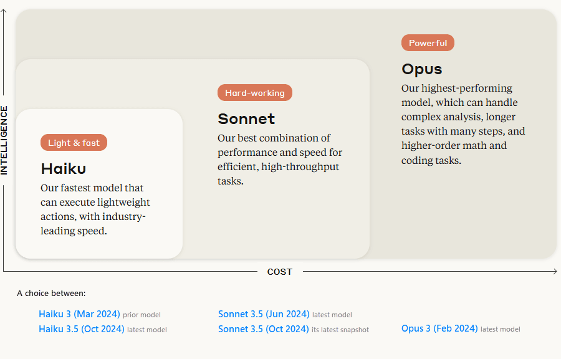The width and height of the screenshot is (561, 359).
Task: Open the Sonnet 3.5 (Oct 2024) link
Action: click(x=263, y=329)
